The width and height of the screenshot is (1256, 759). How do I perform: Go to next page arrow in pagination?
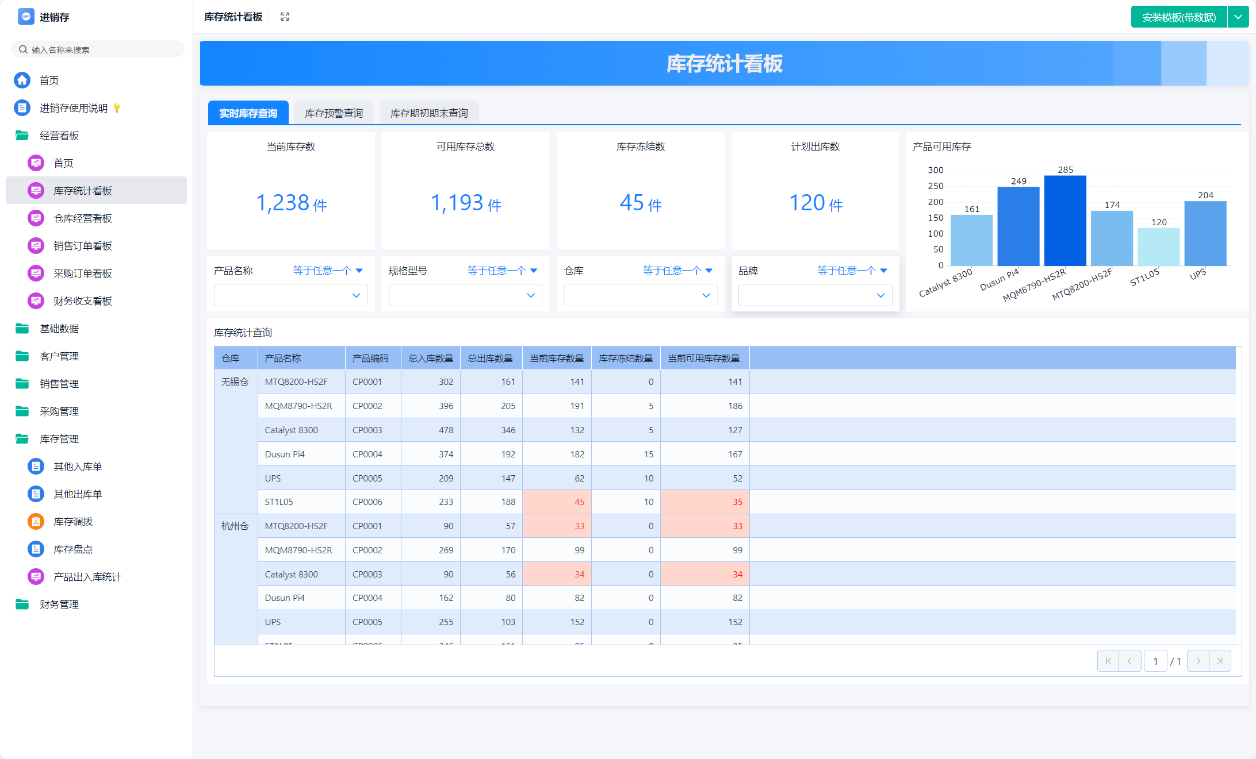point(1198,661)
